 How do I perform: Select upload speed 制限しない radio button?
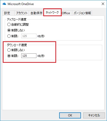pyautogui.click(x=9, y=30)
